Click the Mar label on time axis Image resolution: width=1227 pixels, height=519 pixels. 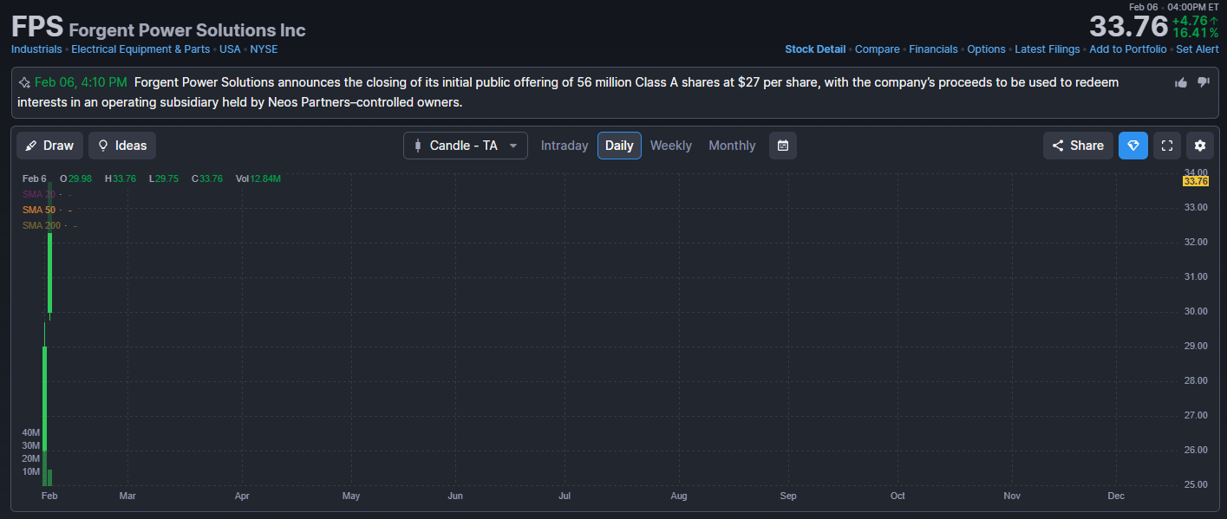tap(127, 496)
